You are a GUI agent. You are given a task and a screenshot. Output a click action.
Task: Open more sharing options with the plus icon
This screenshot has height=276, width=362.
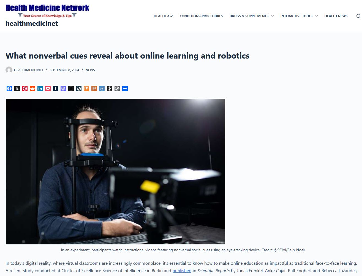[125, 89]
